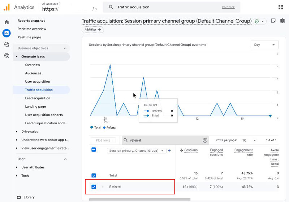Screen dimensions: 289x202
Task: Click the search magnifier in top bar
Action: coord(111,7)
